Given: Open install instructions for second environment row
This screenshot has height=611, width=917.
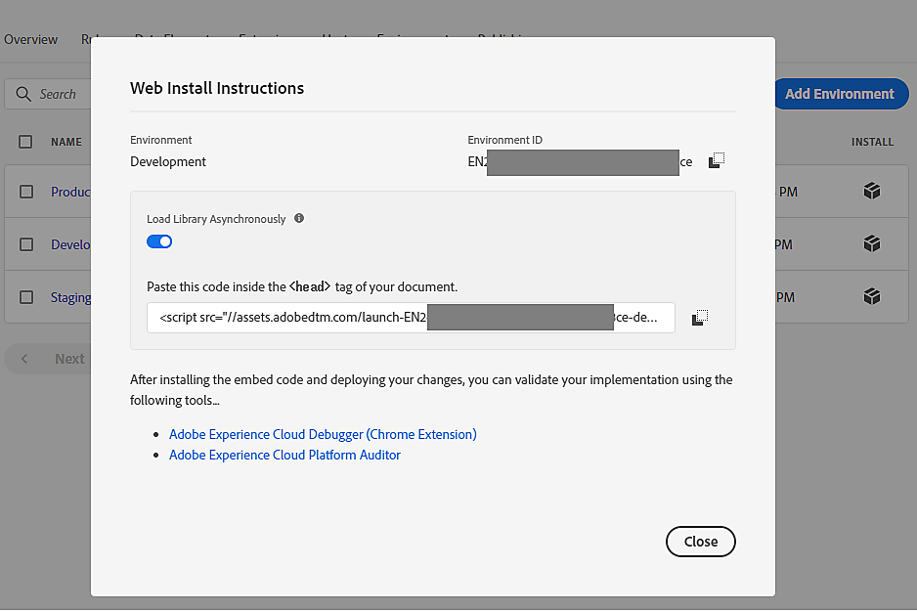Looking at the screenshot, I should [872, 244].
